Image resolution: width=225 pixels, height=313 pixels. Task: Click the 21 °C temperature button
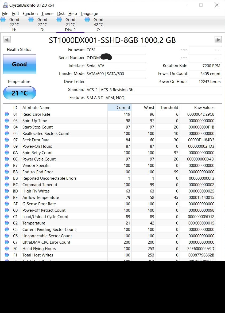[20, 93]
